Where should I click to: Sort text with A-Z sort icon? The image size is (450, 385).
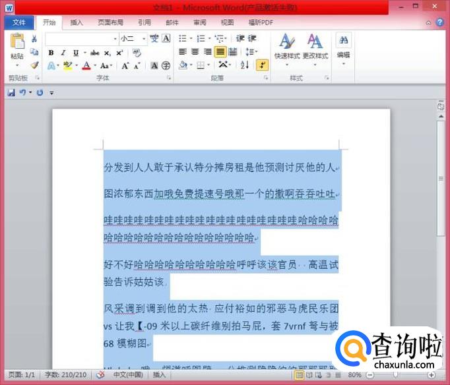[245, 65]
